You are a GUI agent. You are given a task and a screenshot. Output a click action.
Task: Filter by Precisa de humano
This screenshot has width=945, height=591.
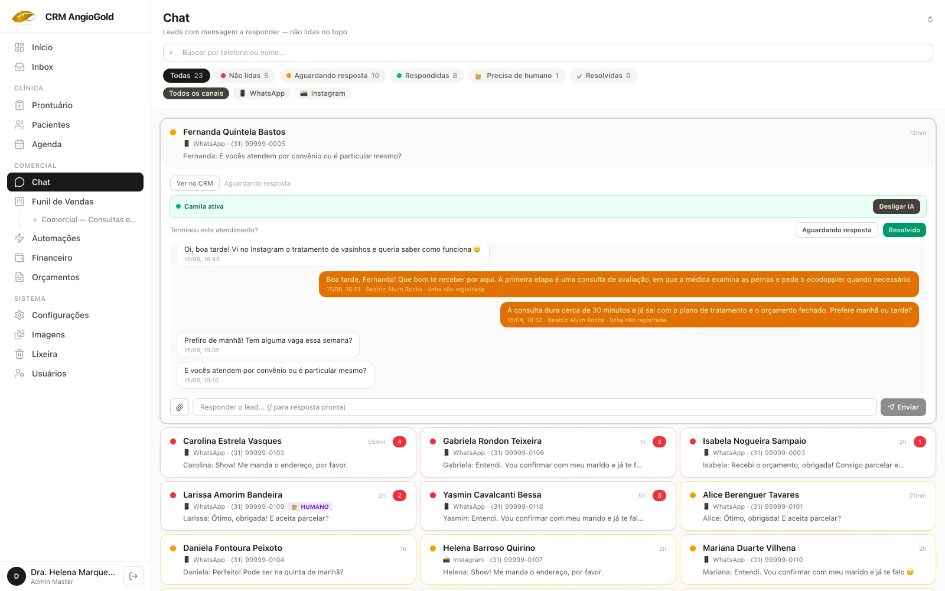[517, 76]
